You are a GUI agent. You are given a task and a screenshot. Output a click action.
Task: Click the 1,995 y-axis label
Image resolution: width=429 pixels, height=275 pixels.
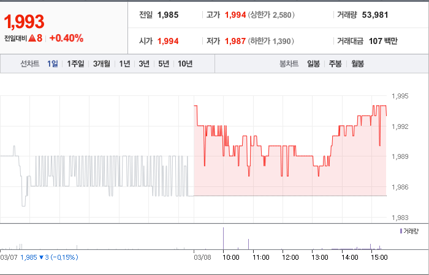400,96
